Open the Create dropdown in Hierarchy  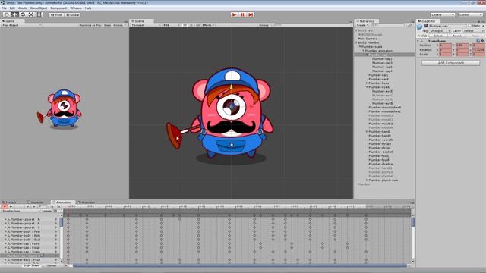click(x=361, y=25)
